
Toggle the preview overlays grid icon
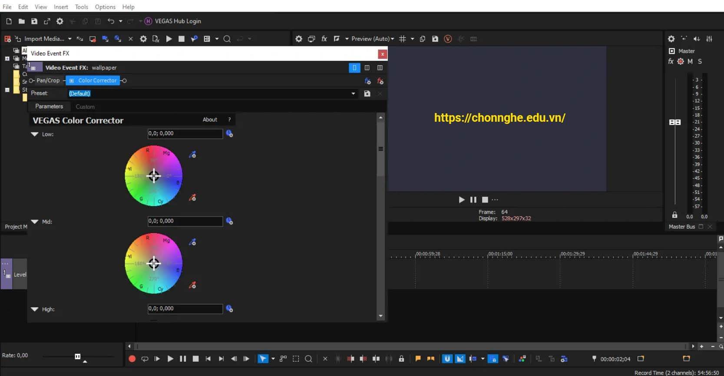[403, 39]
